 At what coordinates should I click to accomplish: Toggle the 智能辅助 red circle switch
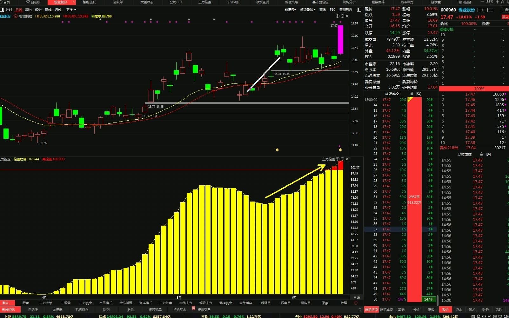point(16,16)
